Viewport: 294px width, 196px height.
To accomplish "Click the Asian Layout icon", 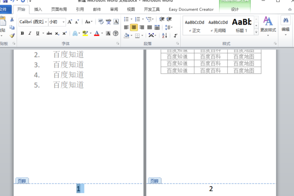I will tap(151, 35).
